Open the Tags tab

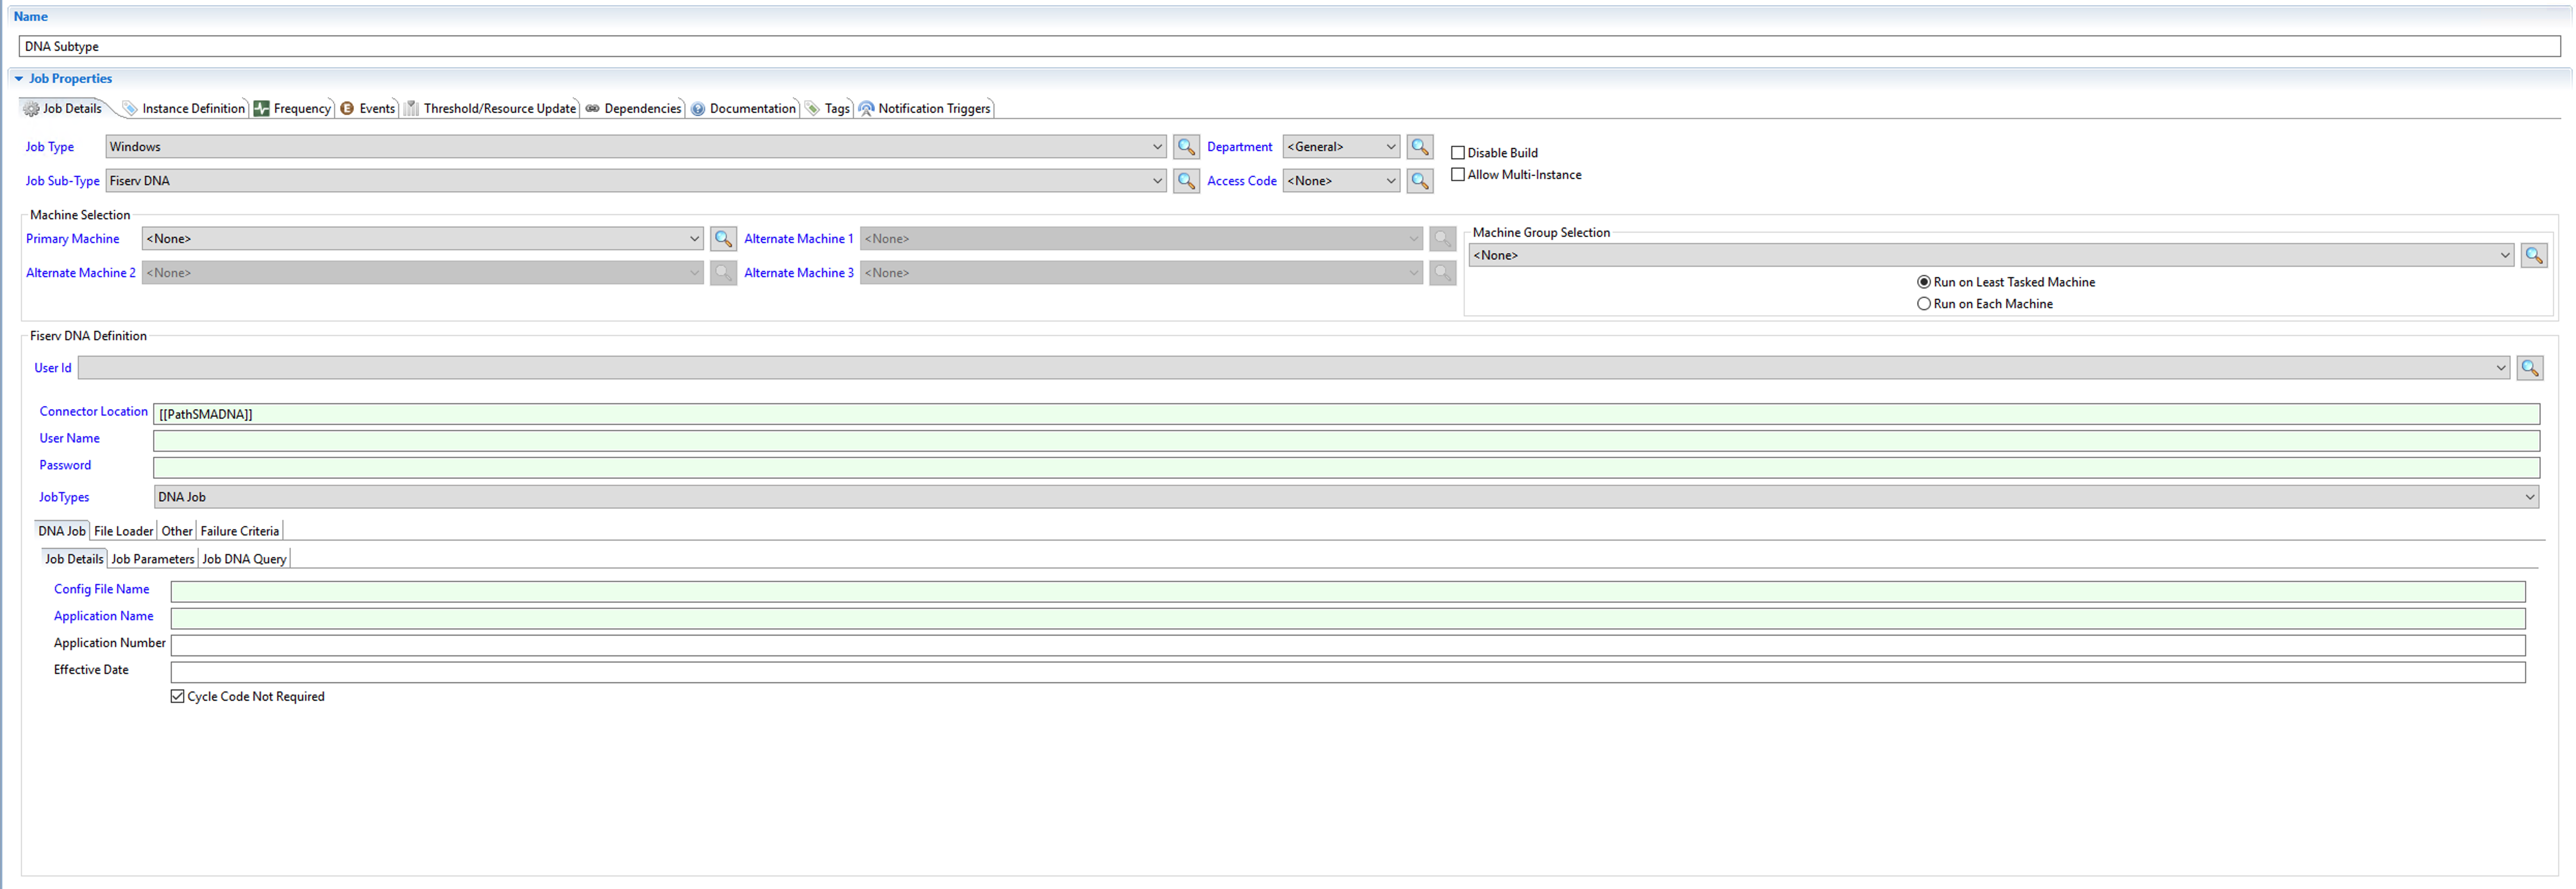(x=828, y=109)
